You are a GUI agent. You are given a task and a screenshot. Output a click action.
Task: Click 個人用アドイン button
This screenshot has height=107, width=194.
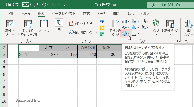pyautogui.click(x=81, y=32)
